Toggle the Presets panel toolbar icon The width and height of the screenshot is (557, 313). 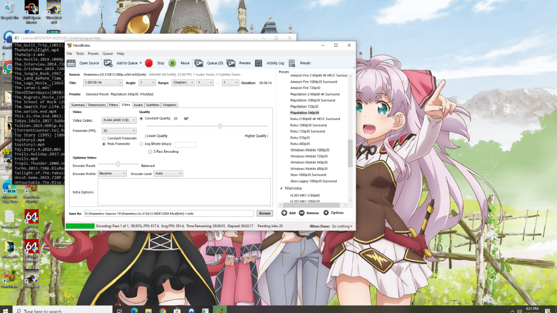pos(292,63)
